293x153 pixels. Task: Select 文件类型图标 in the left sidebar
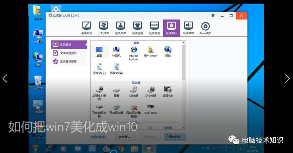[69, 53]
